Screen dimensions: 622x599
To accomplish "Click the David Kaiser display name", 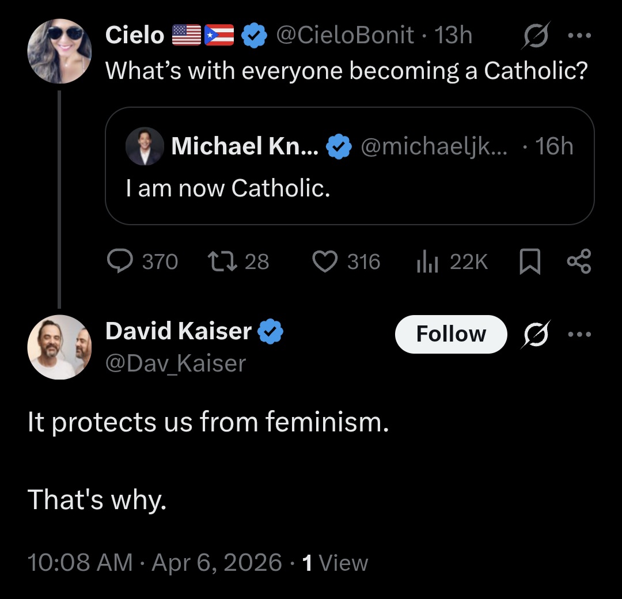I will (x=179, y=331).
